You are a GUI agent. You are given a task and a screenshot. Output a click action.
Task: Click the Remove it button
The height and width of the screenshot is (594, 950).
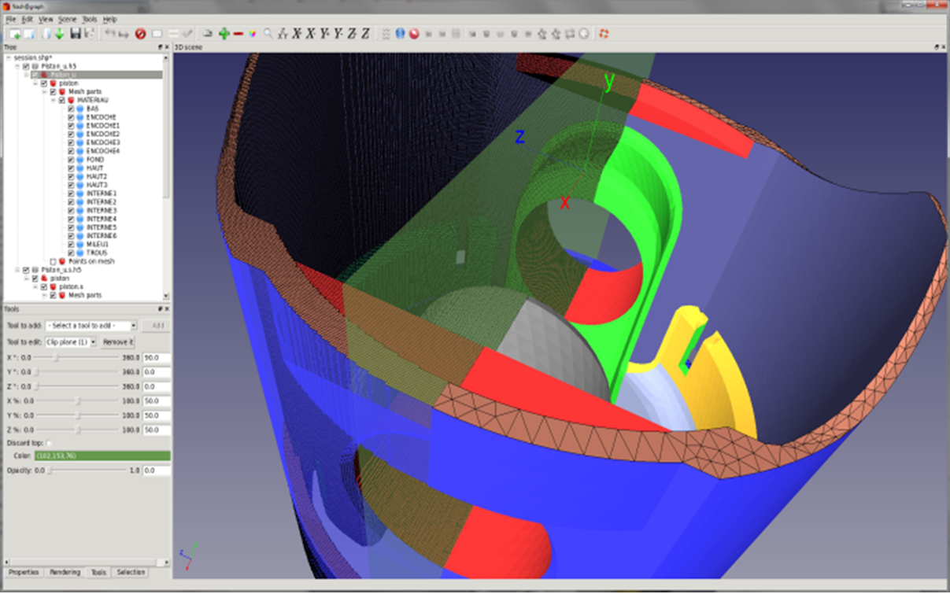click(x=118, y=342)
